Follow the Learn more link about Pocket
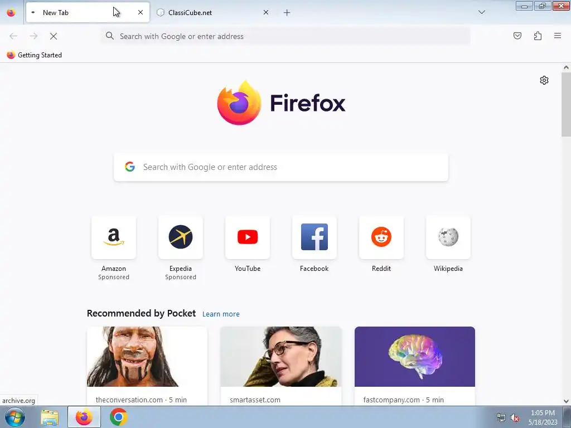The height and width of the screenshot is (428, 571). point(221,314)
